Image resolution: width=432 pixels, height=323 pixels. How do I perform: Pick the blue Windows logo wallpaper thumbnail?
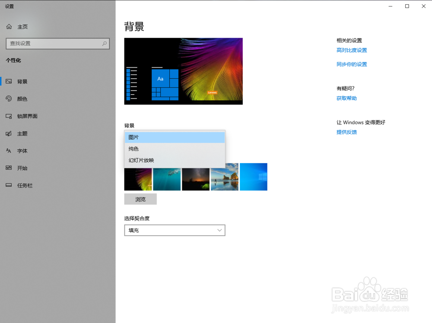coord(254,177)
